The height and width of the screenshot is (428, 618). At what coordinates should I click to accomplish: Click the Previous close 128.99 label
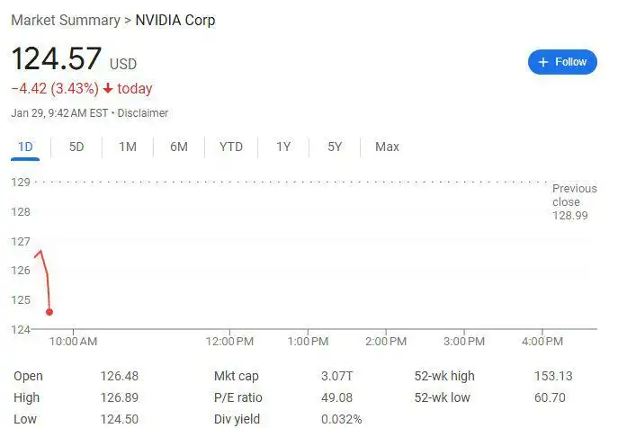pyautogui.click(x=574, y=201)
